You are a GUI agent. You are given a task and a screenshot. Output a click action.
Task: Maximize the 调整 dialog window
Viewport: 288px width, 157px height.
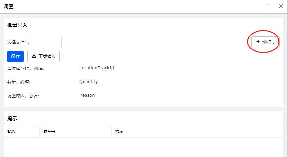click(x=268, y=6)
